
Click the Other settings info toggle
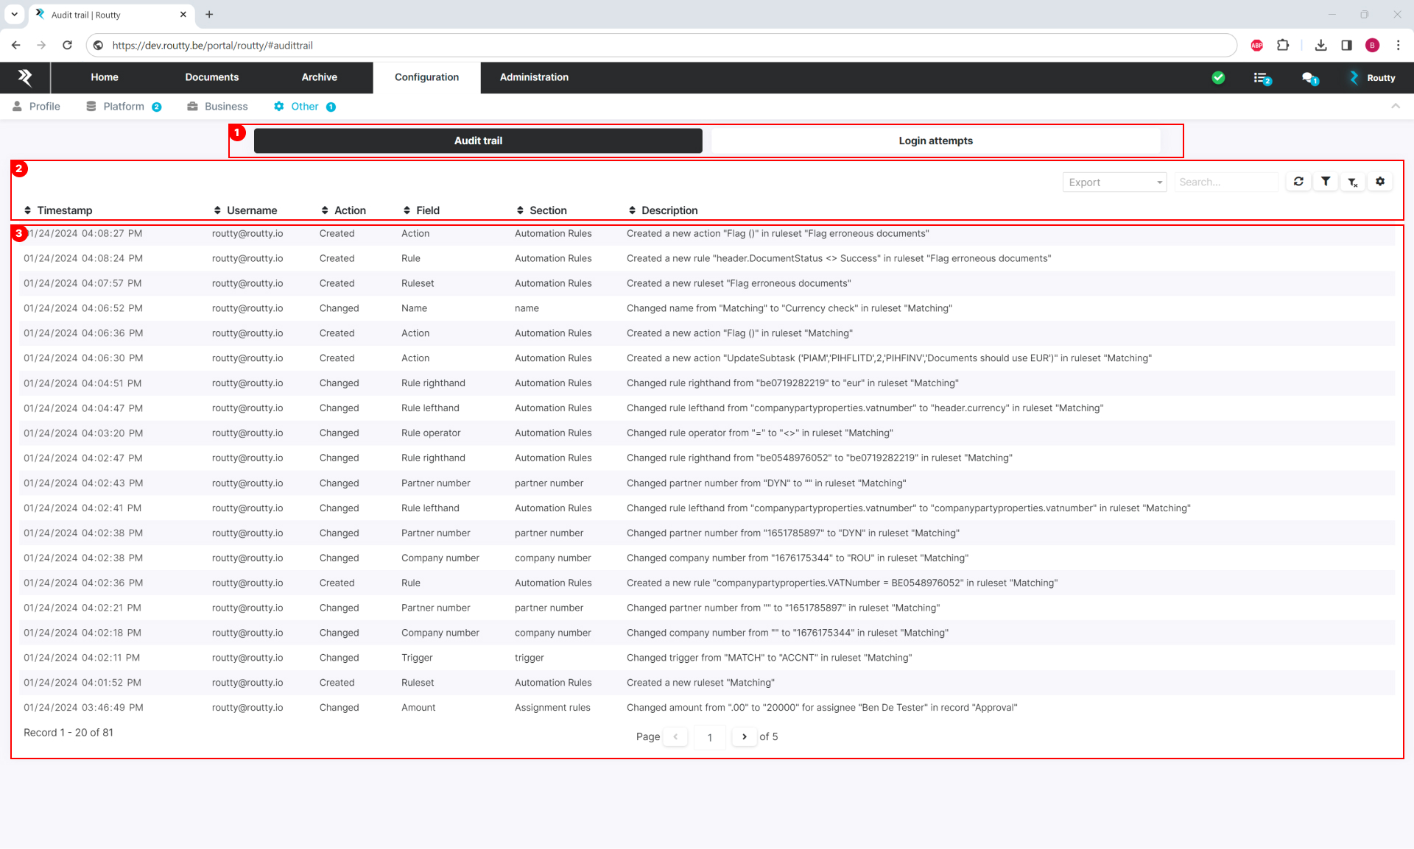(332, 106)
